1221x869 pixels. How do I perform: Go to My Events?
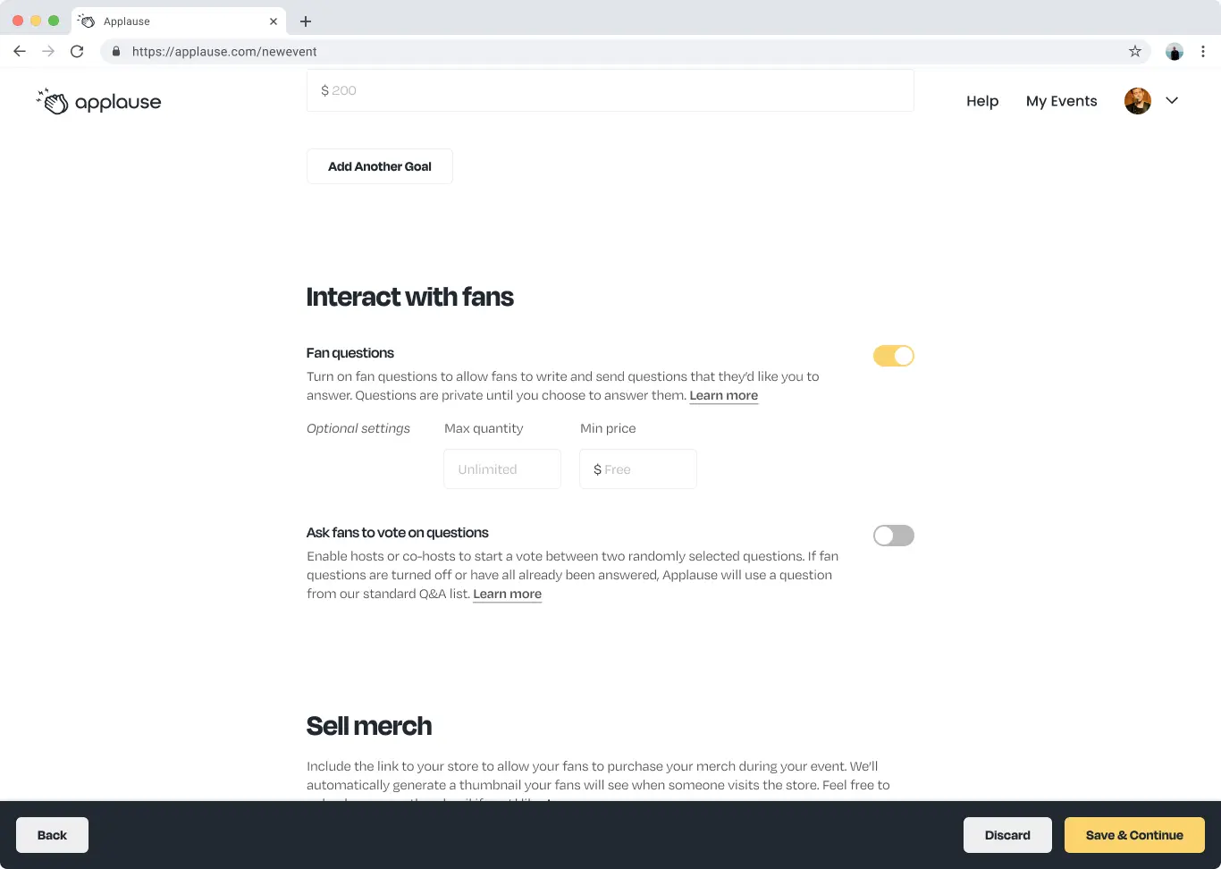1061,101
